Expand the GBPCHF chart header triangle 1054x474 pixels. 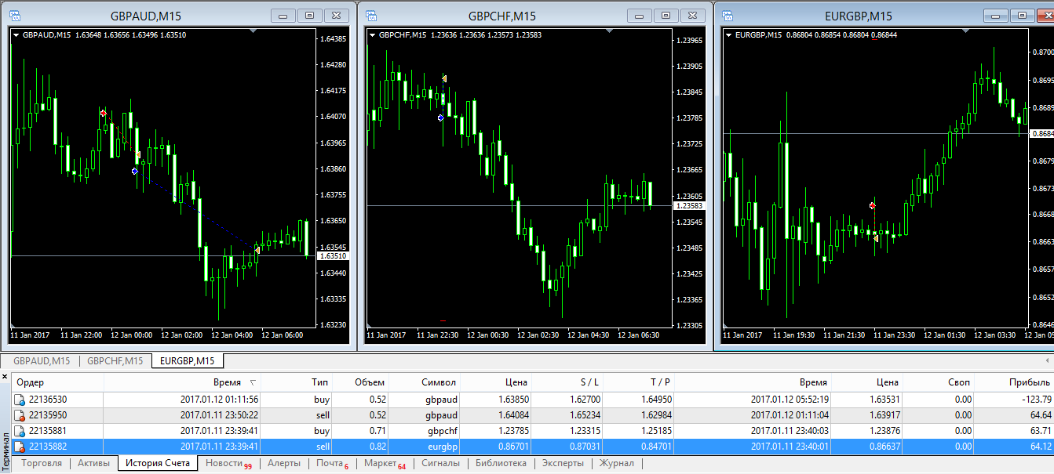[372, 34]
